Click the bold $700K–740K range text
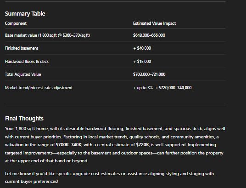 click(69, 145)
